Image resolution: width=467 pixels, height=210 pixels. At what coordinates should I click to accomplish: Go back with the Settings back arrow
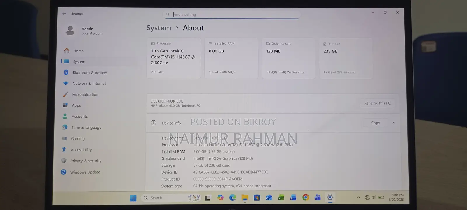64,14
